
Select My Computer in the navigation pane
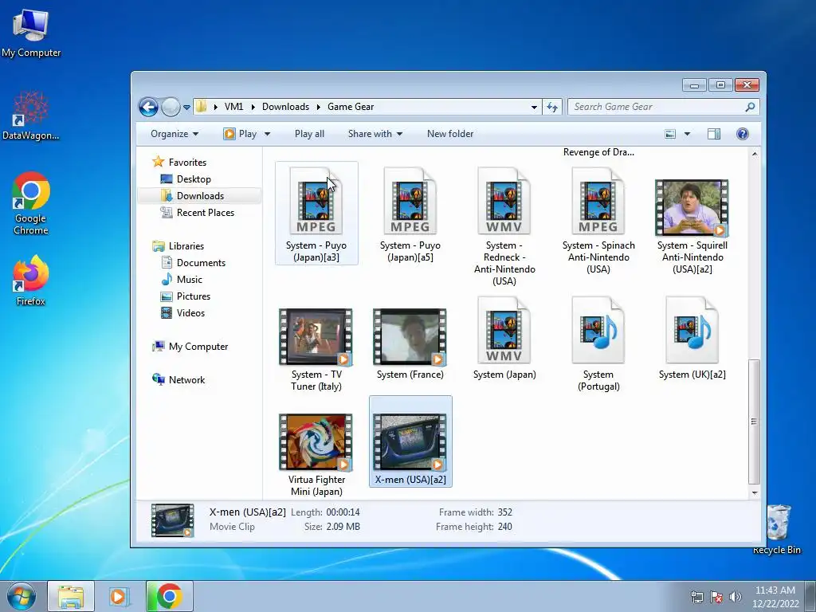[190, 347]
